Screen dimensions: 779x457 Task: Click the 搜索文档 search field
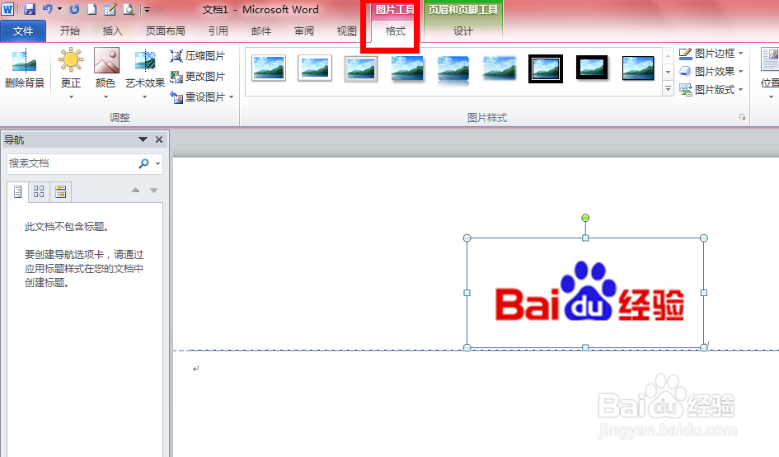[x=71, y=163]
